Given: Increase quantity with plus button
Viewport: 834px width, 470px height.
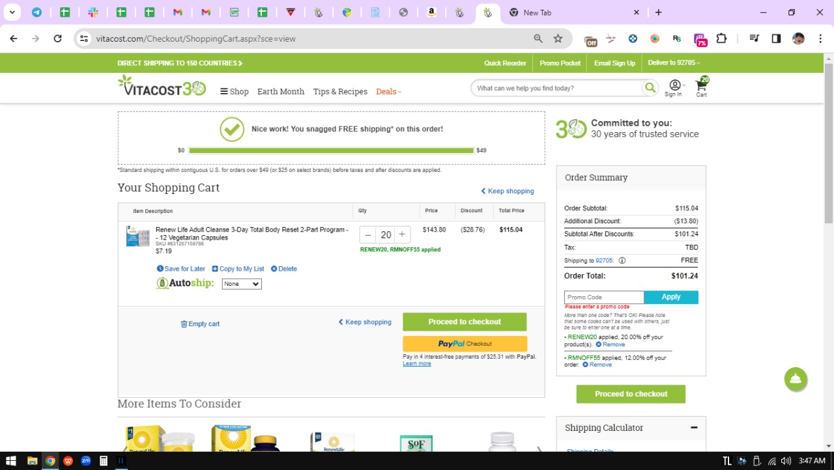Looking at the screenshot, I should coord(402,235).
